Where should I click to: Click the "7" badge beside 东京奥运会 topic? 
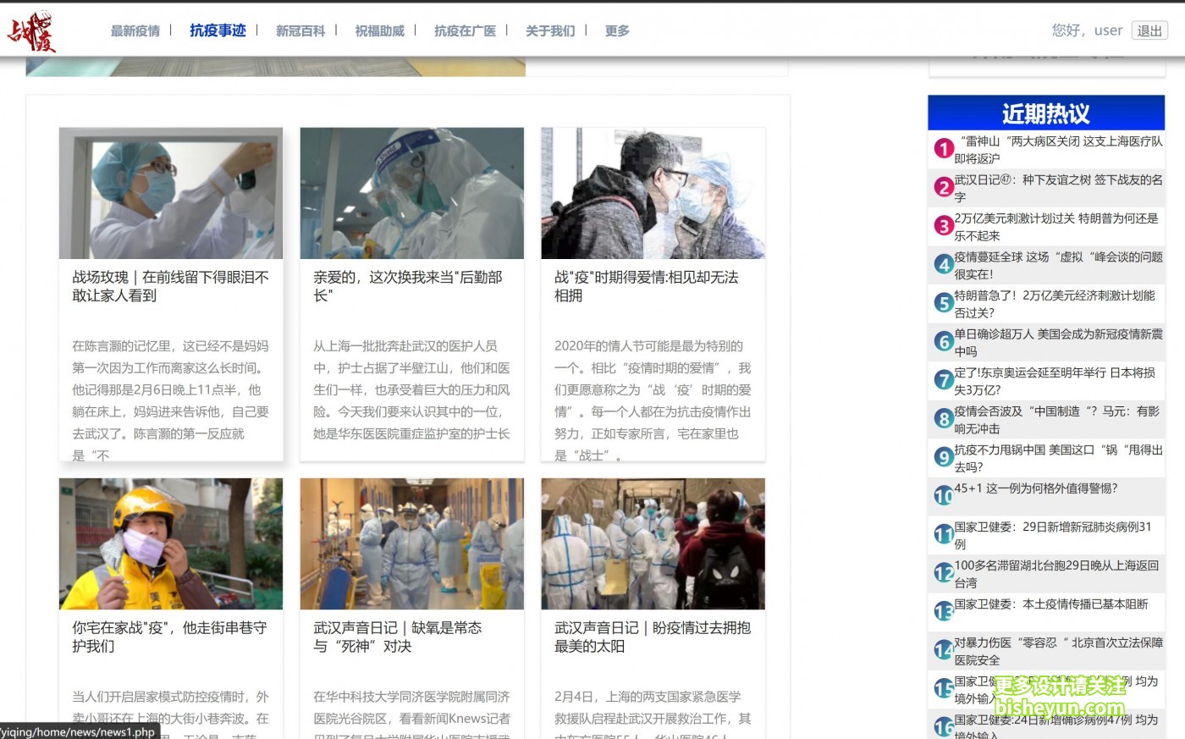(943, 380)
